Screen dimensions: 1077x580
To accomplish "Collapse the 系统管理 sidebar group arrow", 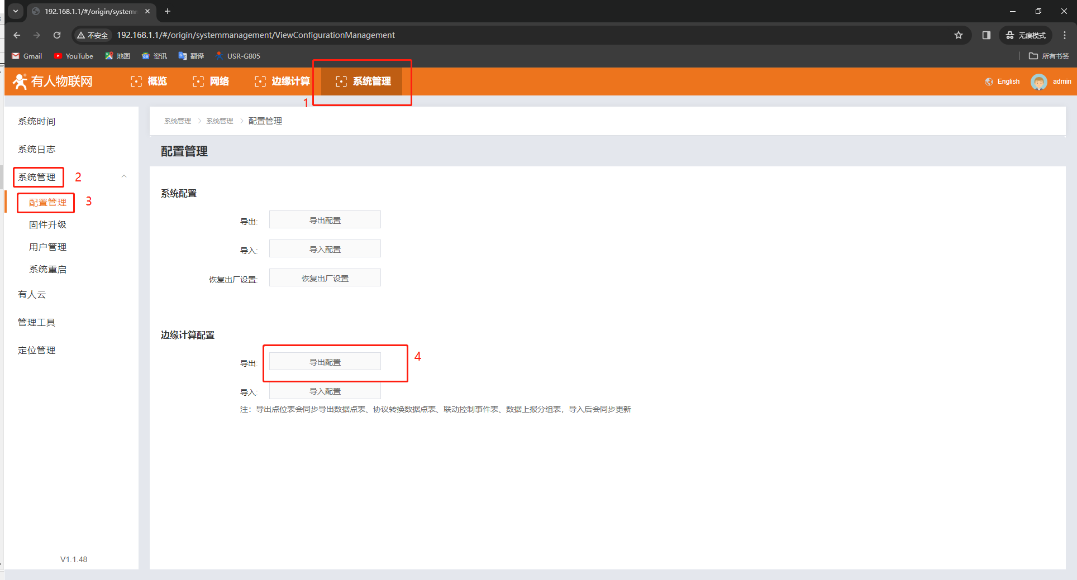I will tap(124, 176).
